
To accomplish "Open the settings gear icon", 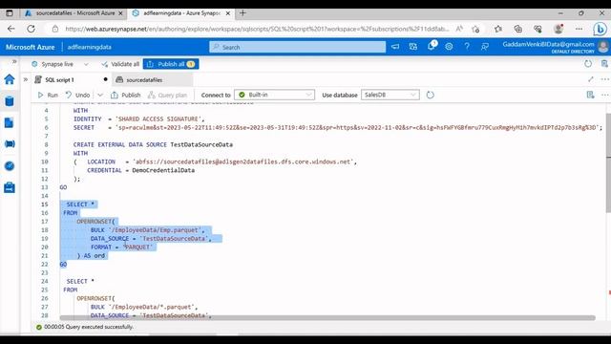I will point(449,47).
